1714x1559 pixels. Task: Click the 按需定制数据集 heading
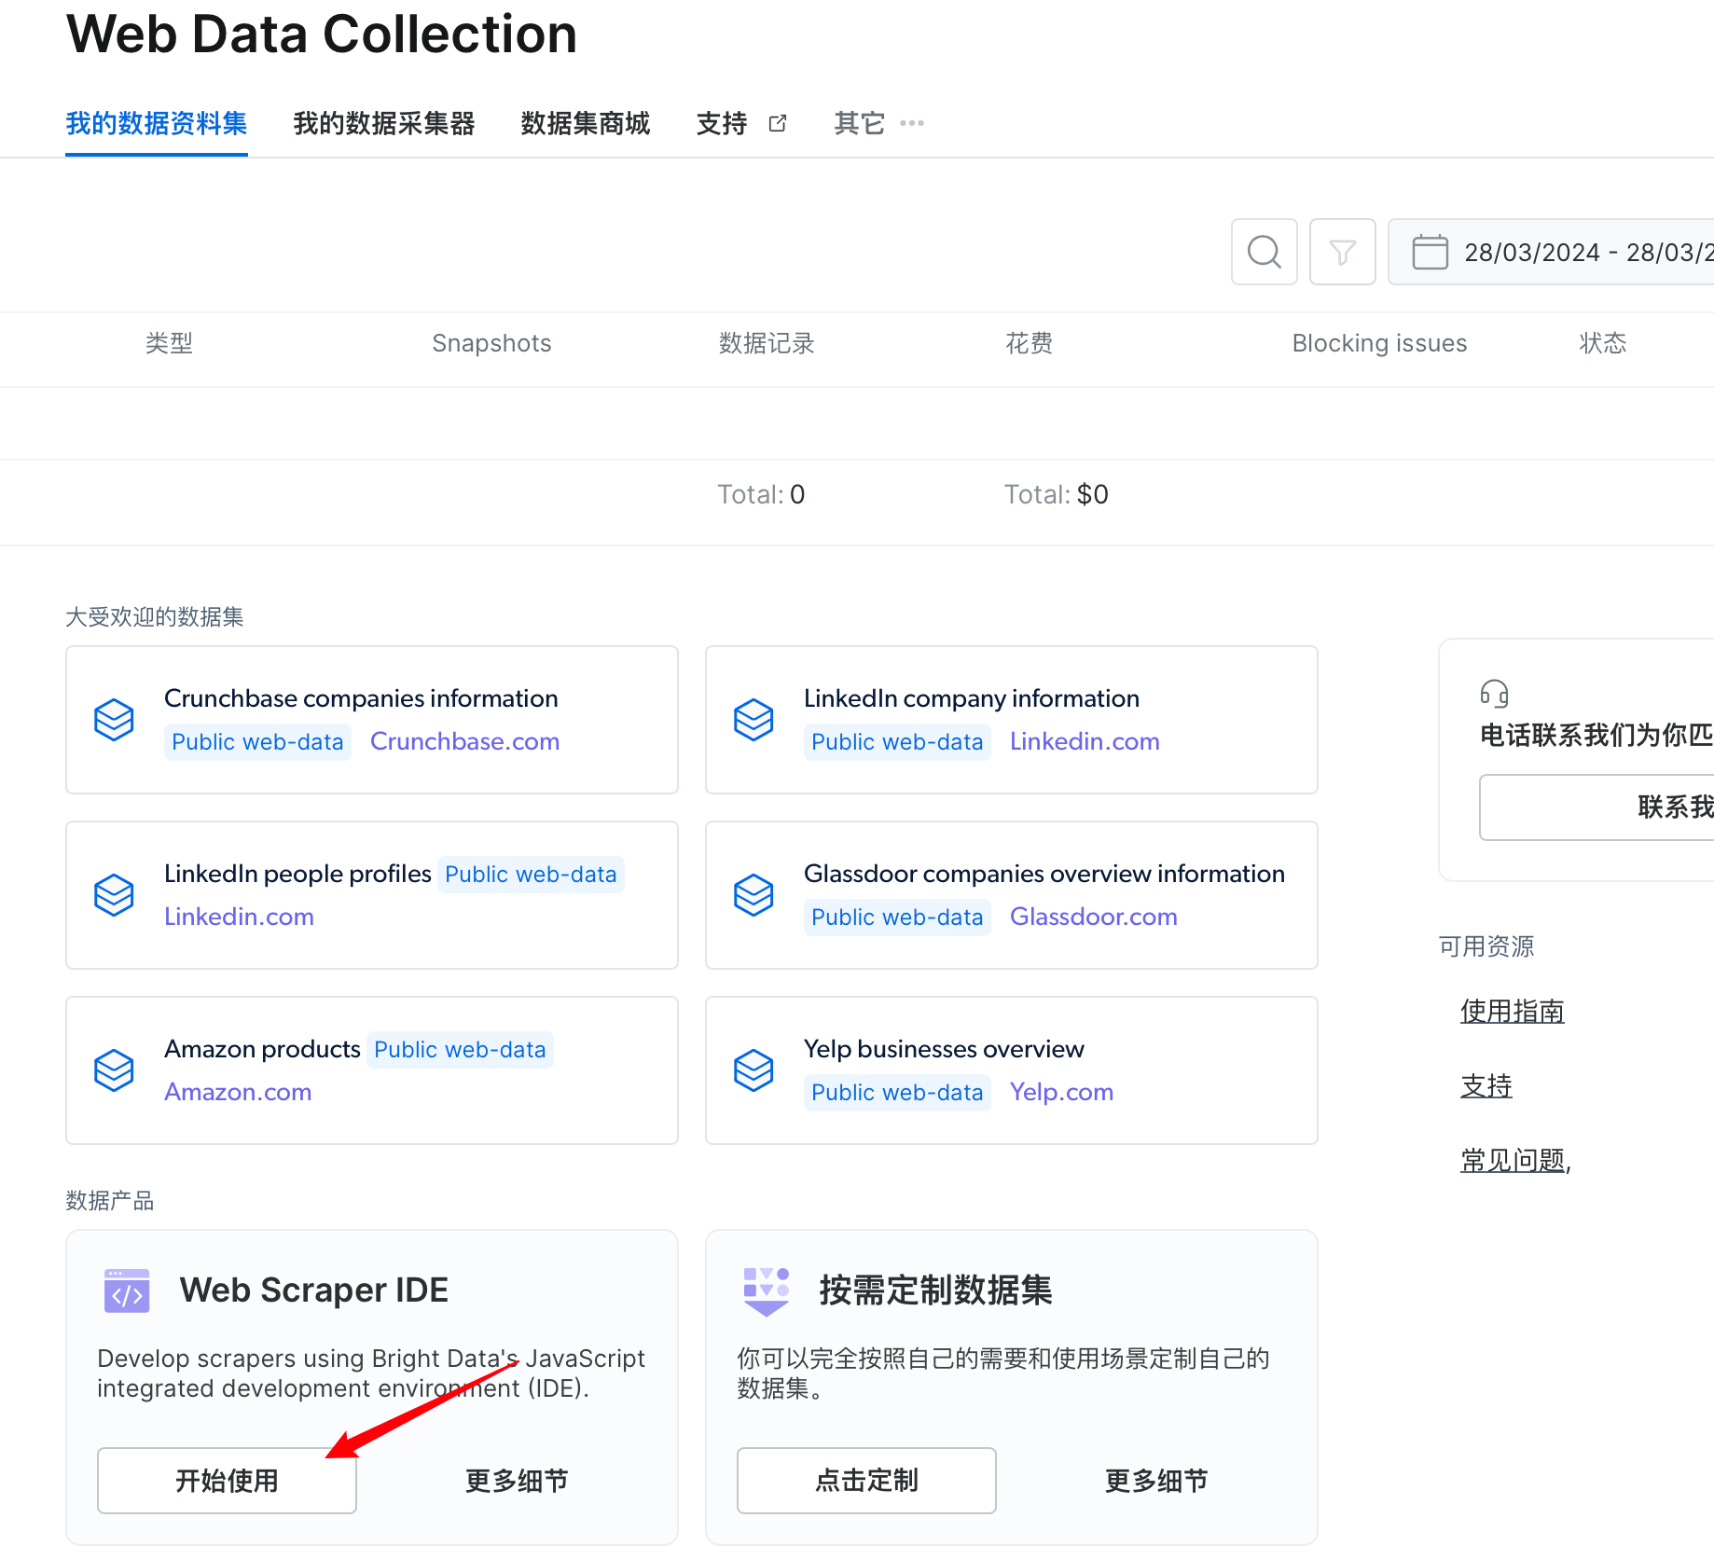pos(935,1290)
